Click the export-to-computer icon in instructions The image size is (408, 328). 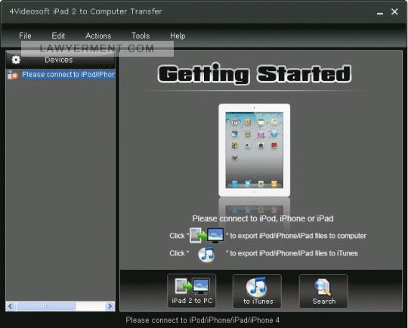(207, 235)
